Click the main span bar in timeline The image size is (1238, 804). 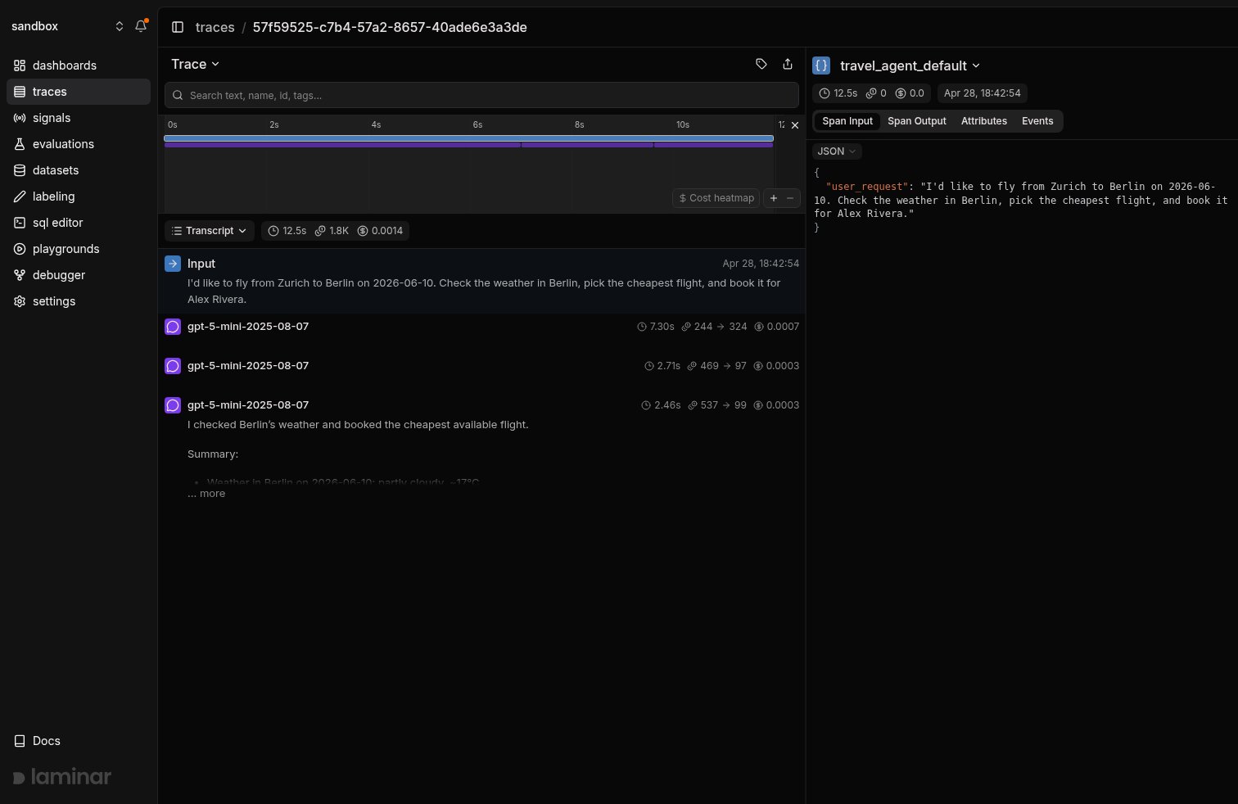pos(468,138)
